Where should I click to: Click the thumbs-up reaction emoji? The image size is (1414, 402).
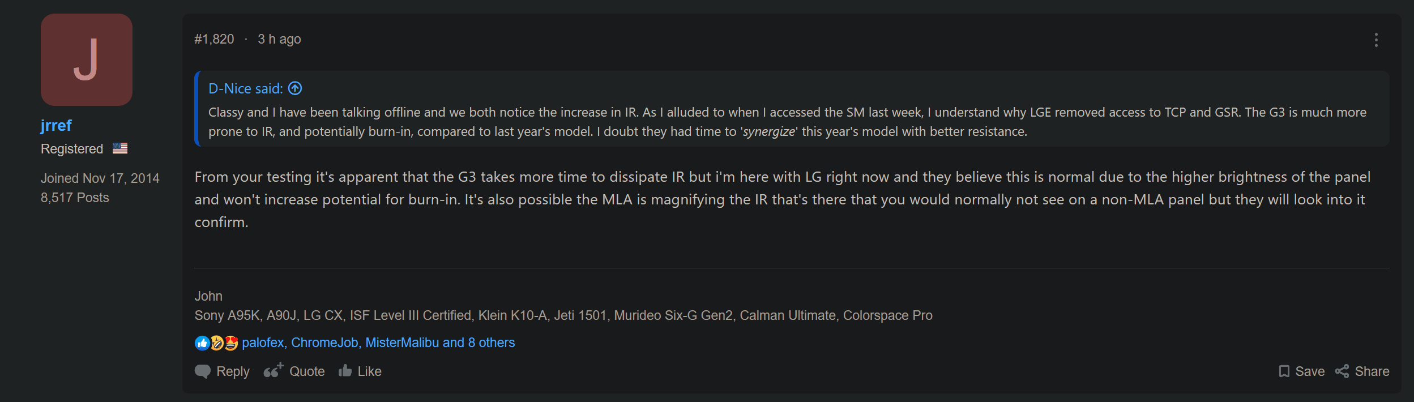click(x=202, y=343)
